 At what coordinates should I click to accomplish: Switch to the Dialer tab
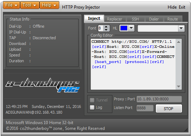pos(154,19)
